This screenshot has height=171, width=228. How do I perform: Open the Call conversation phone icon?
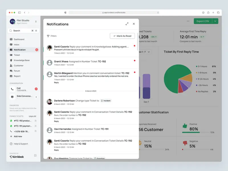(x=12, y=89)
